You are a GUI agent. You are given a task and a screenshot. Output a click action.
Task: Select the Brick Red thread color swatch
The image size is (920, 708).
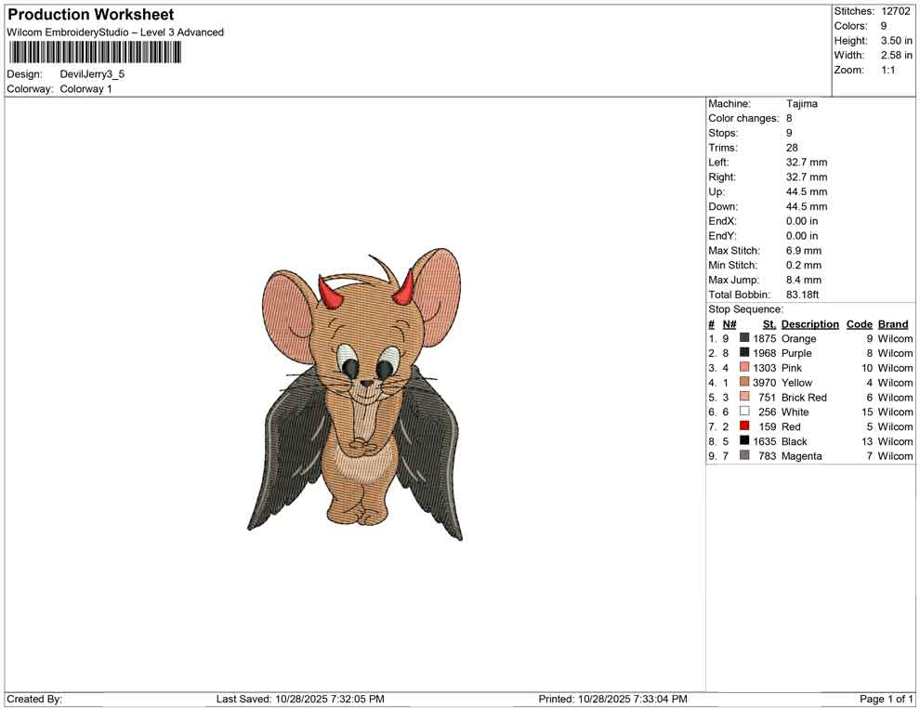coord(744,397)
